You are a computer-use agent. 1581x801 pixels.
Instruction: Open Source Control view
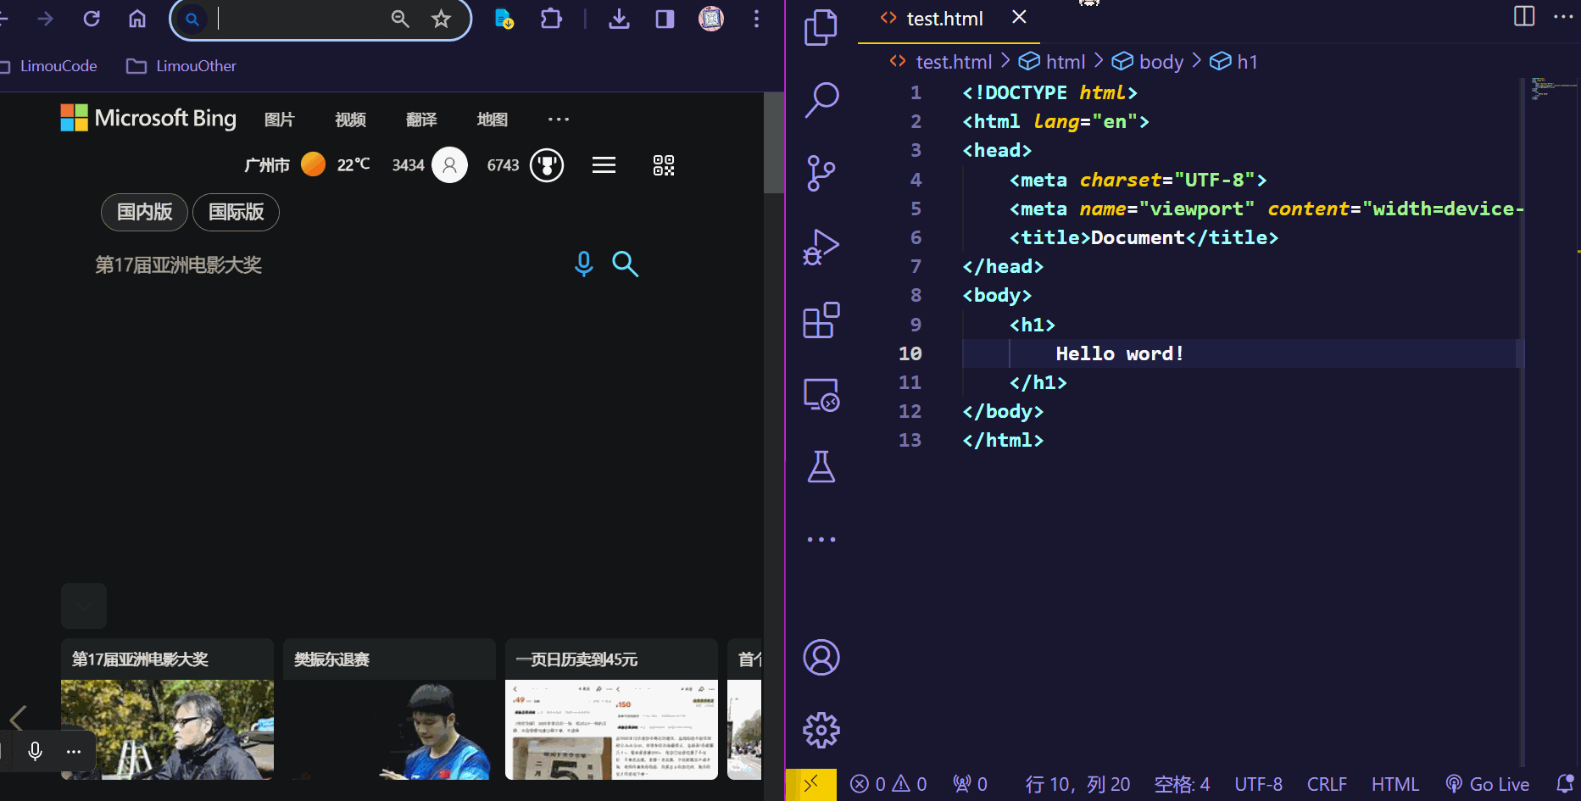click(x=821, y=173)
